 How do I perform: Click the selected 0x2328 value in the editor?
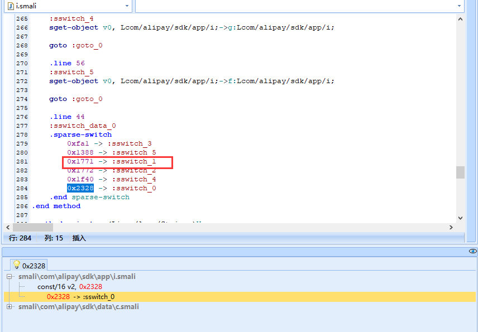(x=80, y=188)
